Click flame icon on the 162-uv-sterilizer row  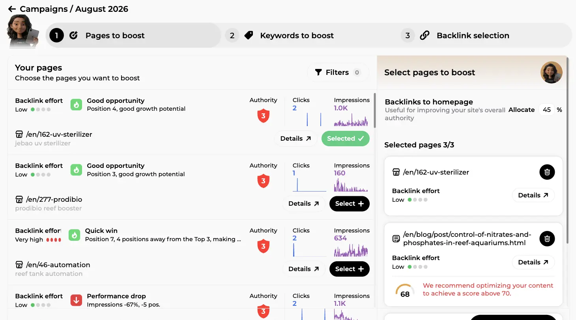(76, 105)
